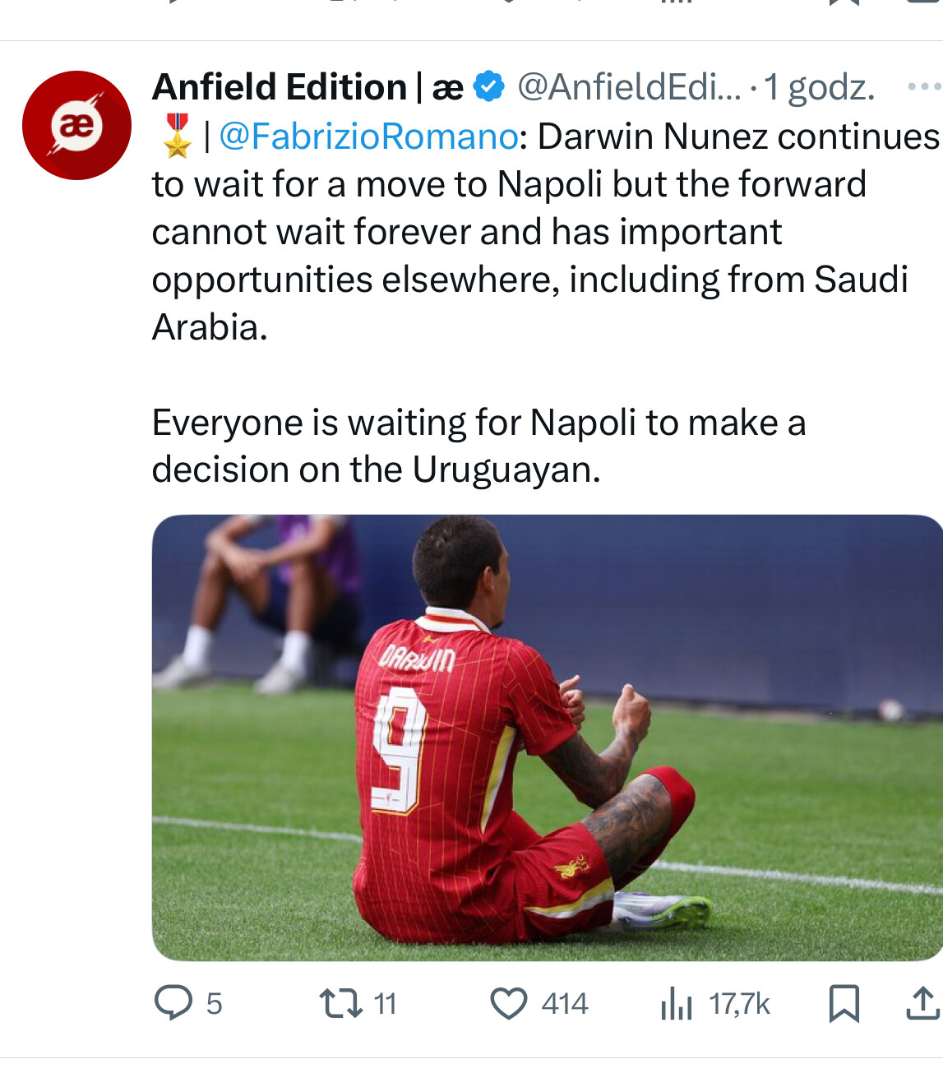Click the medal emoji in tweet
Viewport: 943px width, 1087px height.
(x=177, y=136)
